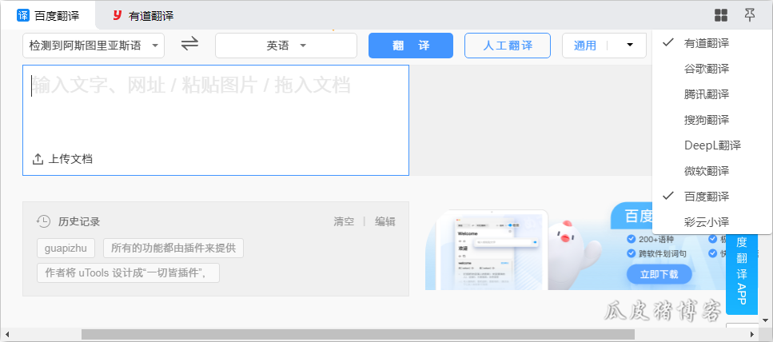Viewport: 773px width, 342px height.
Task: Open the source language dropdown 检测到阿斯图里亚斯语
Action: [x=94, y=46]
